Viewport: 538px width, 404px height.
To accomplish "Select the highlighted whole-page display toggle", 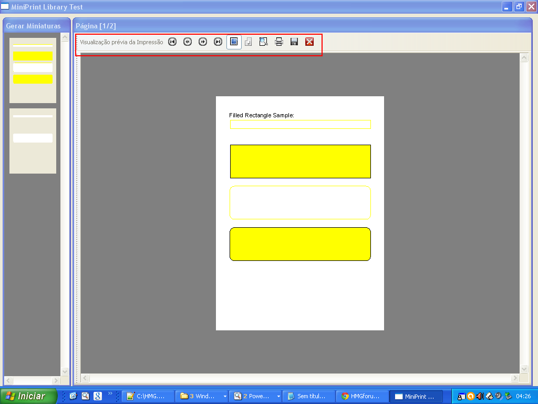I will click(x=233, y=42).
